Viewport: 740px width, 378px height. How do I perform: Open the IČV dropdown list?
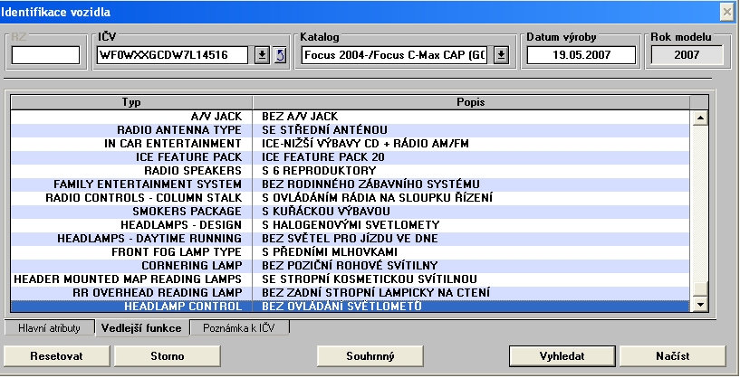pos(263,55)
